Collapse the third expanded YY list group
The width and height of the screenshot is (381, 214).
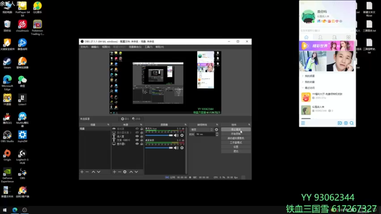point(303,88)
